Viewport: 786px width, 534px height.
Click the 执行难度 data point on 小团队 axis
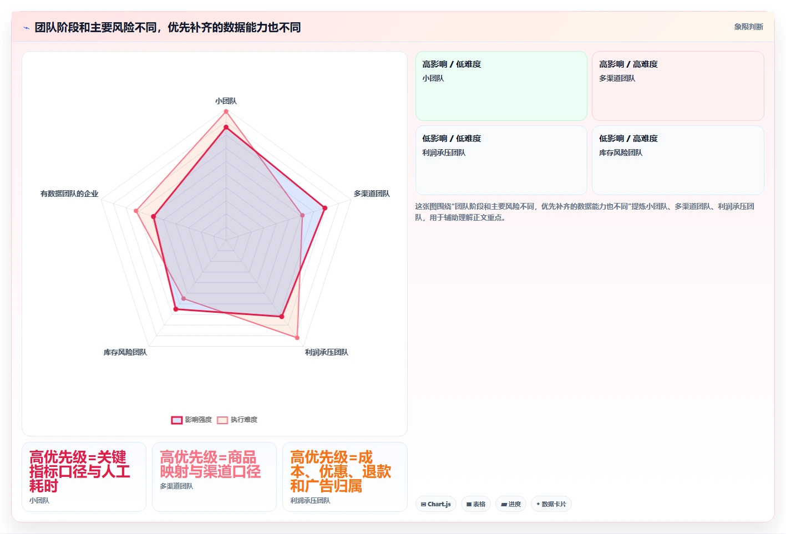pyautogui.click(x=226, y=111)
